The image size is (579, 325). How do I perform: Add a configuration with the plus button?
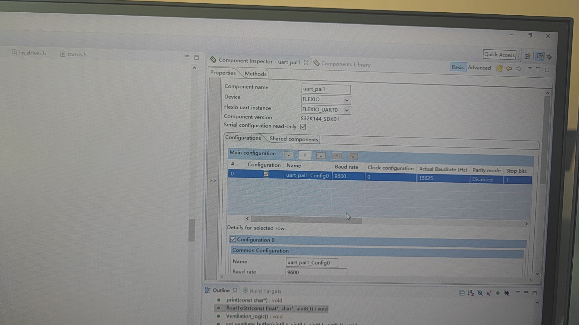click(x=321, y=156)
